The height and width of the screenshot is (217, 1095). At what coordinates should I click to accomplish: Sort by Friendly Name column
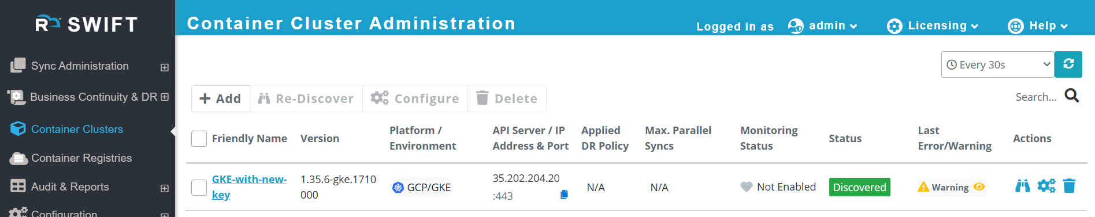[250, 139]
